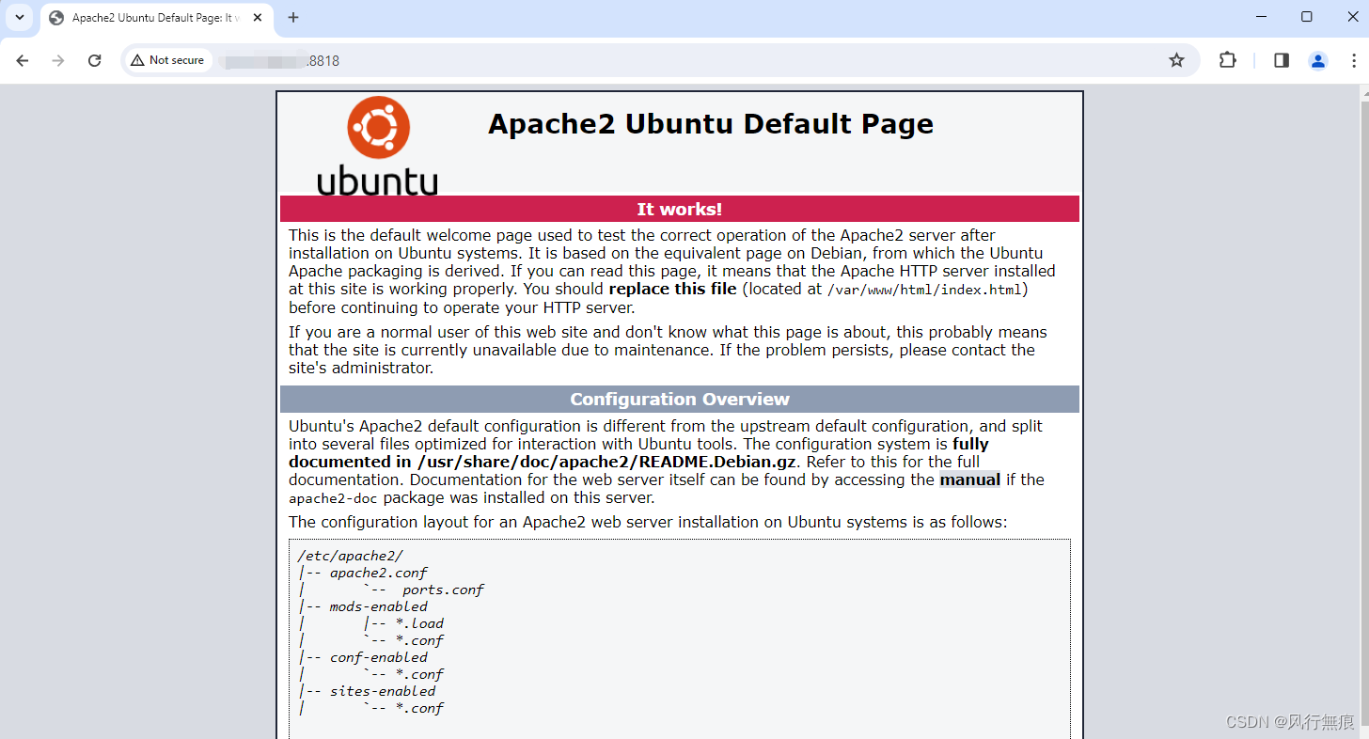Open the manual documentation link
Image resolution: width=1369 pixels, height=739 pixels.
(968, 480)
